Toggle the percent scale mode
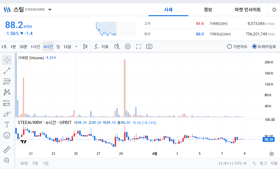 coord(254,163)
